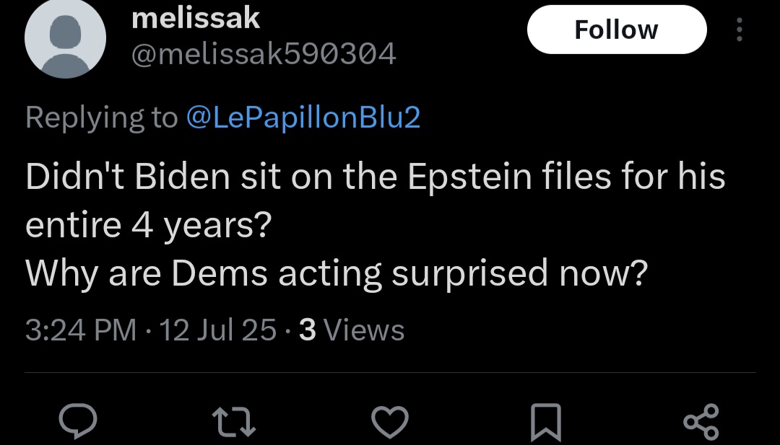Follow the melissak account

pos(617,30)
